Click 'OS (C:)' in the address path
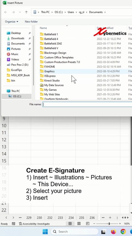This screenshot has height=236, width=132. [59, 12]
